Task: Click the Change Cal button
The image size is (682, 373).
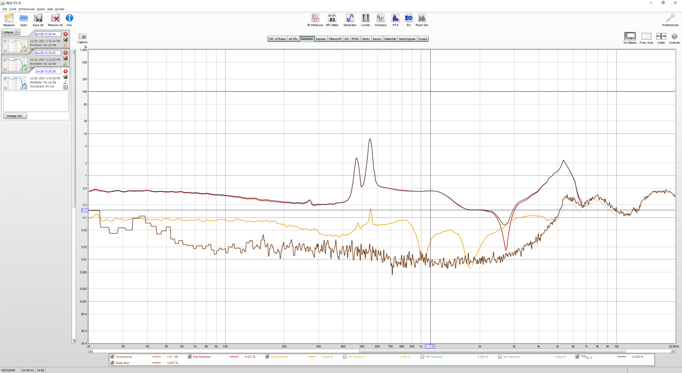Action: point(15,116)
